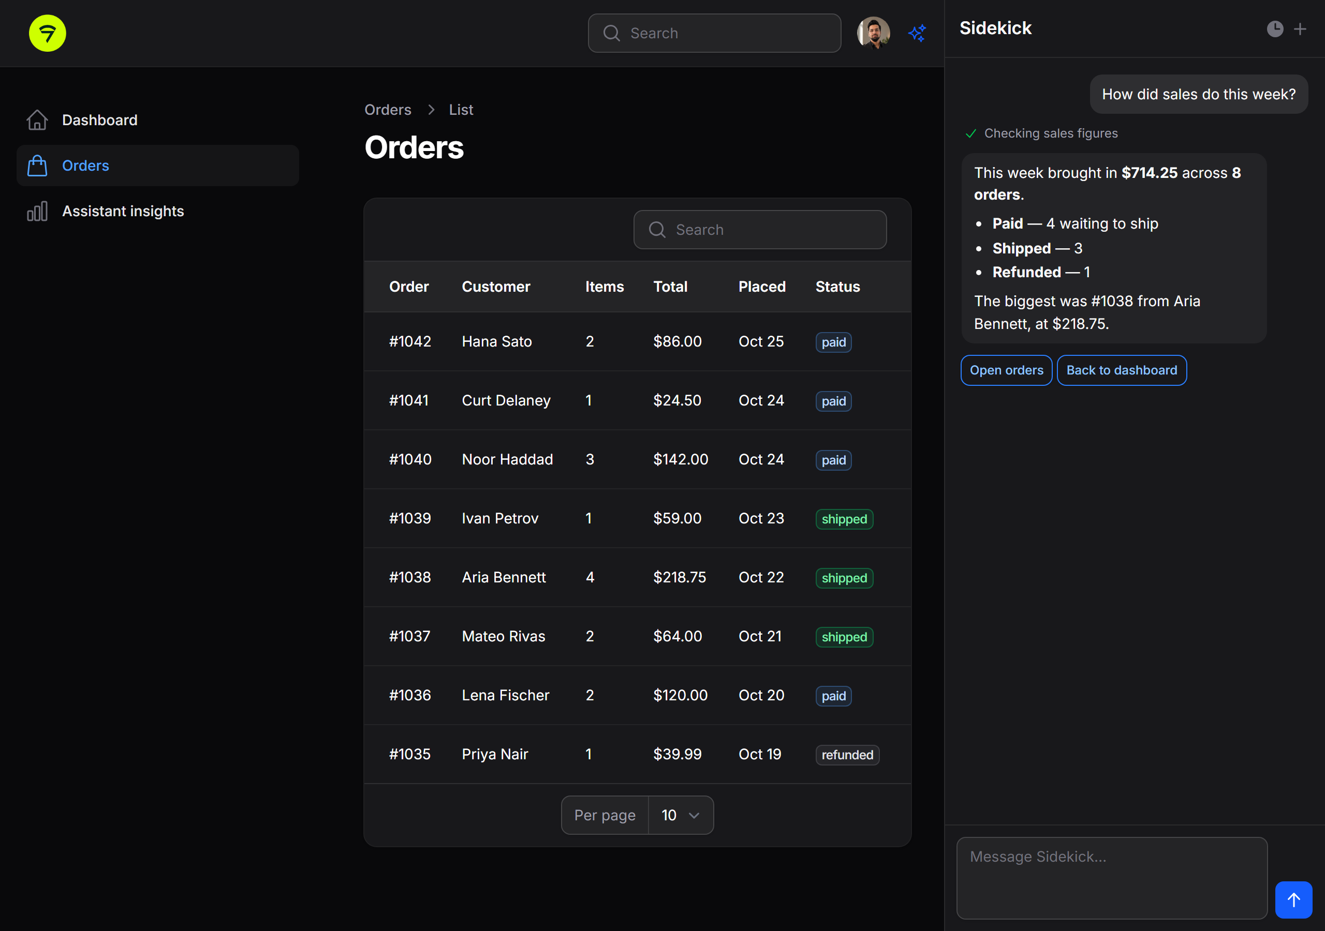The image size is (1325, 931).
Task: Click customer Curt Delaney
Action: point(506,400)
